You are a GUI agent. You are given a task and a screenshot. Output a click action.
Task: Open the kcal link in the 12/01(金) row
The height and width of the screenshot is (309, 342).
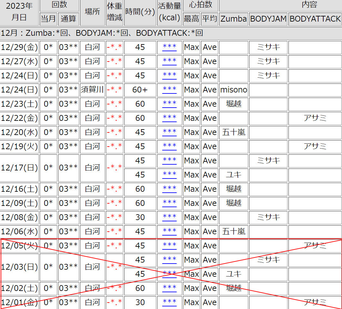(169, 302)
